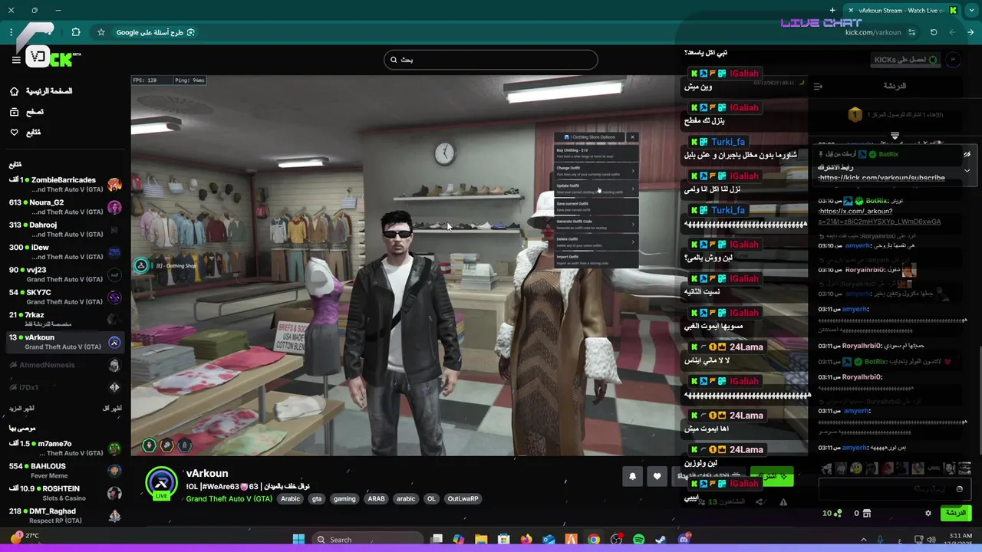
Task: Click the green subscribe button under the video
Action: click(772, 476)
